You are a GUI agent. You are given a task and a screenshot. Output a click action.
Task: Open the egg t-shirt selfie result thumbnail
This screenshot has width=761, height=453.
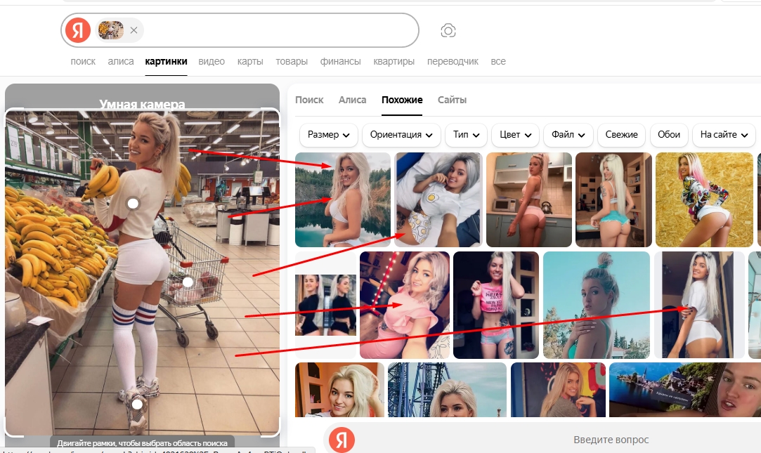coord(438,200)
